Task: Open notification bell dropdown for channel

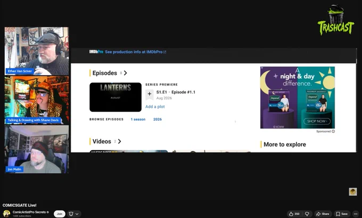Action: pos(74,214)
